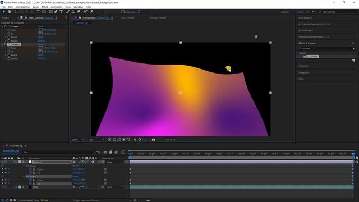The height and width of the screenshot is (202, 359).
Task: Toggle stopwatch for CC Smear From property
Action: pyautogui.click(x=9, y=30)
